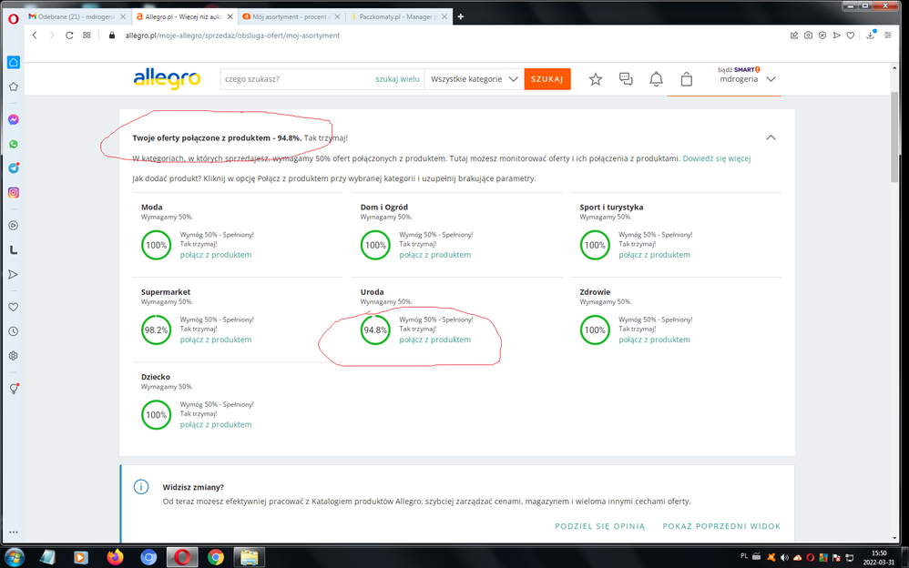Click the sidebar lightbulb tips icon
This screenshot has width=909, height=568.
pos(14,389)
